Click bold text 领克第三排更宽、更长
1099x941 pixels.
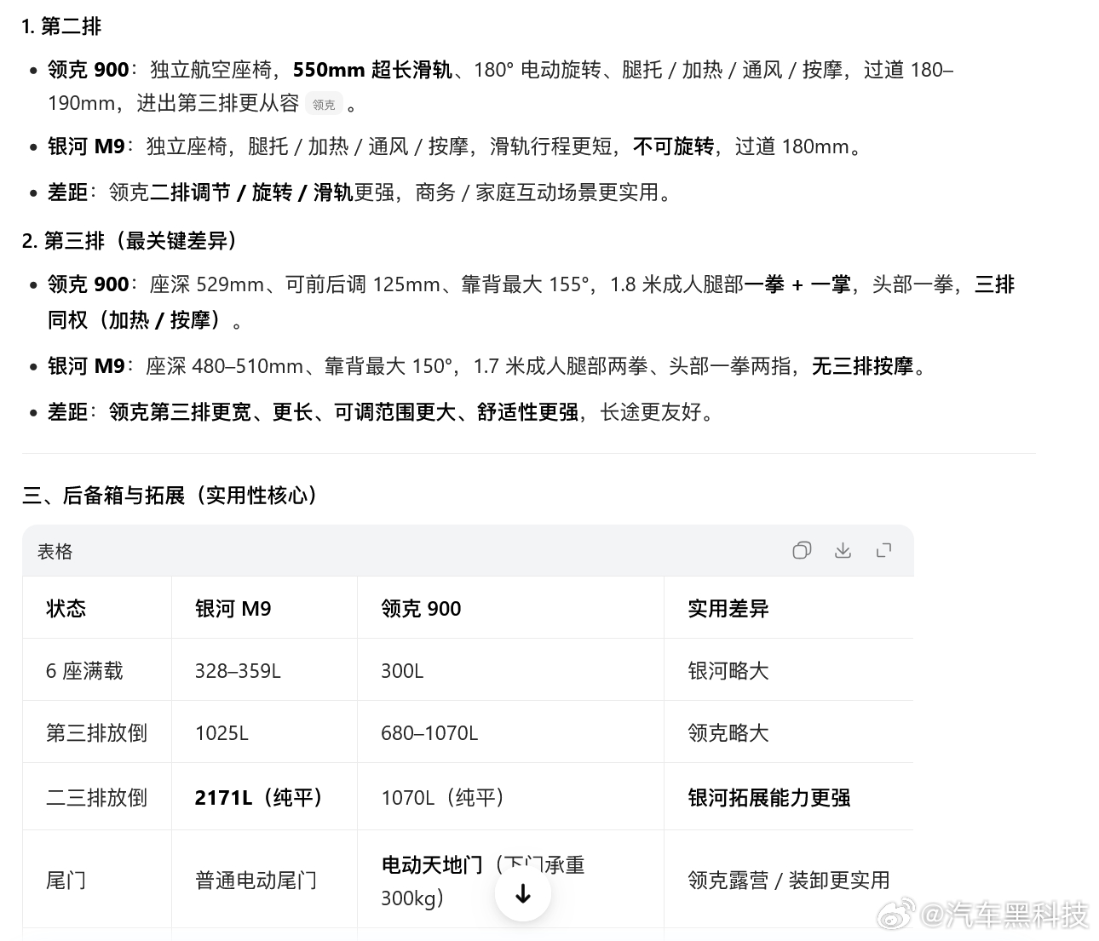tap(211, 412)
